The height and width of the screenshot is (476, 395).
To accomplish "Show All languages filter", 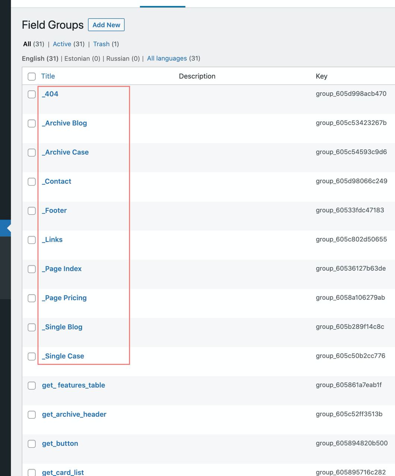I will tap(167, 58).
